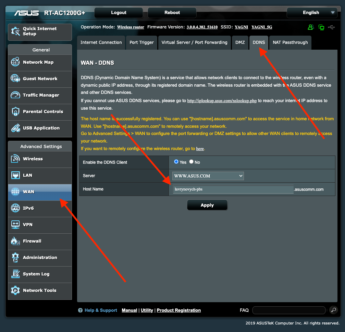Open the iplookup.asus.com nslookup link
This screenshot has height=332, width=345.
222,101
